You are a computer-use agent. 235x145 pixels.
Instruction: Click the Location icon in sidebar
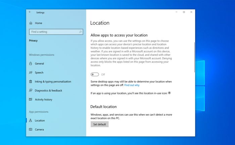pyautogui.click(x=31, y=121)
